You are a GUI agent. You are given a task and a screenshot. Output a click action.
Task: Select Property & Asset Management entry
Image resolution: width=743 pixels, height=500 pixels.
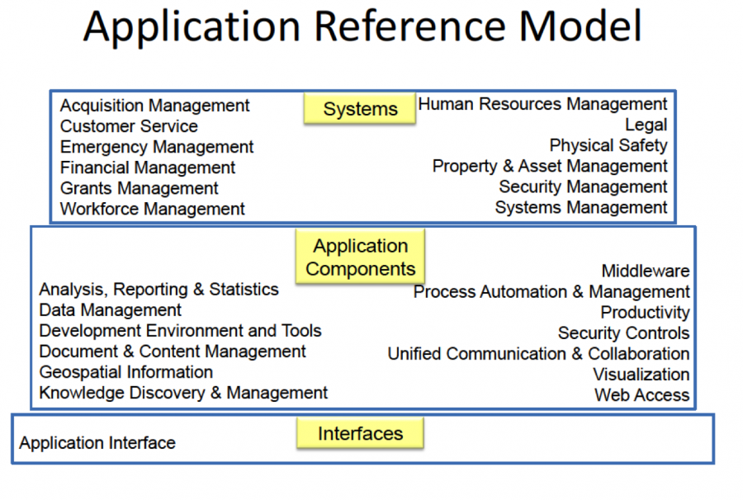(550, 166)
